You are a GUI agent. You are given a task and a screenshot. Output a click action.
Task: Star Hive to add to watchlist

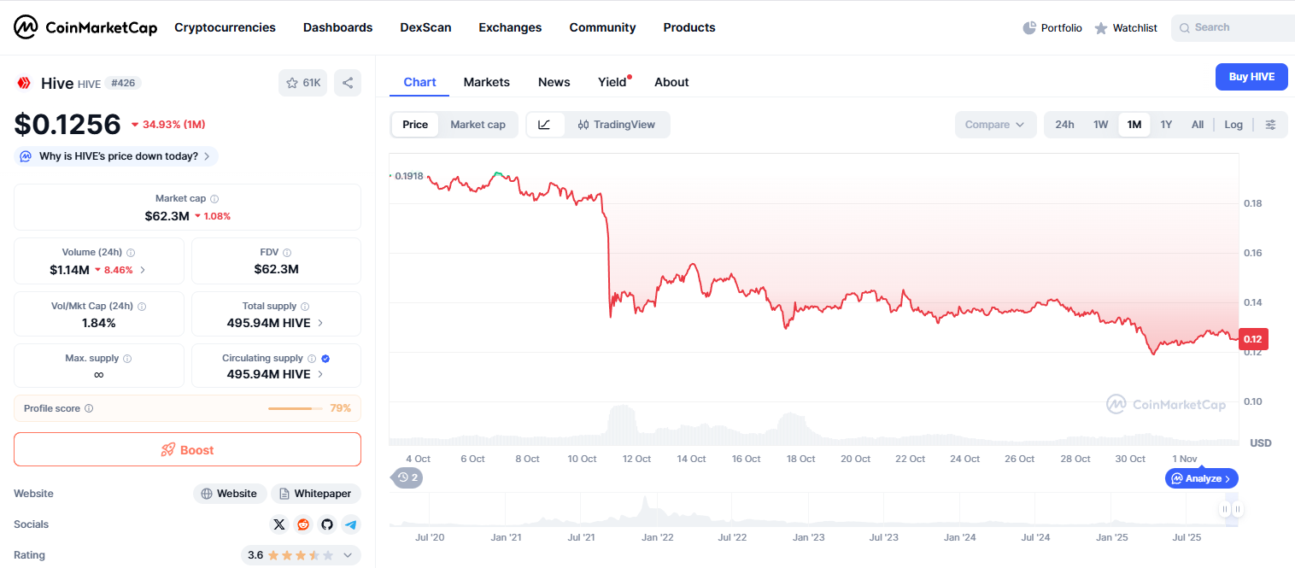tap(302, 83)
